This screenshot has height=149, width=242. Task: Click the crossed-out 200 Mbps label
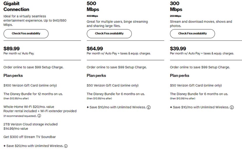click(176, 16)
